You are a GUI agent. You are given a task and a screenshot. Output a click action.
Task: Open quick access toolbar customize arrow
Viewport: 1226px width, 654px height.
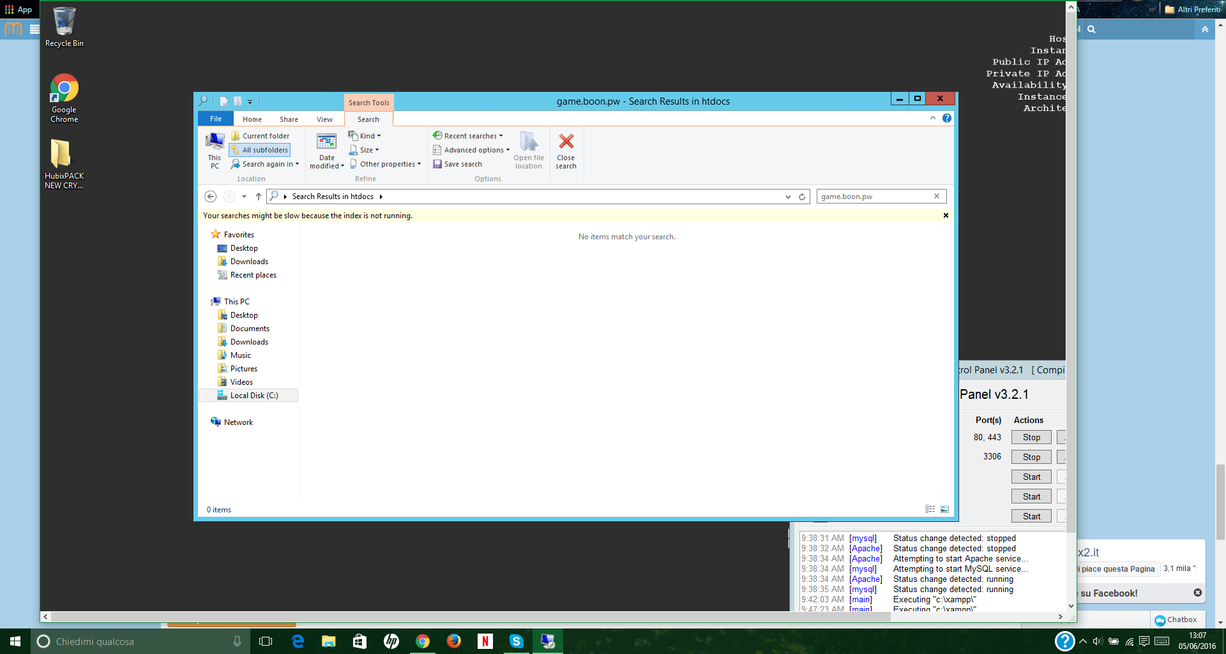coord(250,102)
